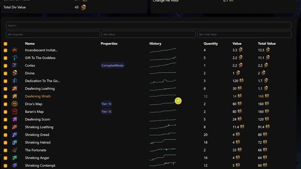
Task: Click the Shrieking Loathing item name
Action: tap(39, 127)
